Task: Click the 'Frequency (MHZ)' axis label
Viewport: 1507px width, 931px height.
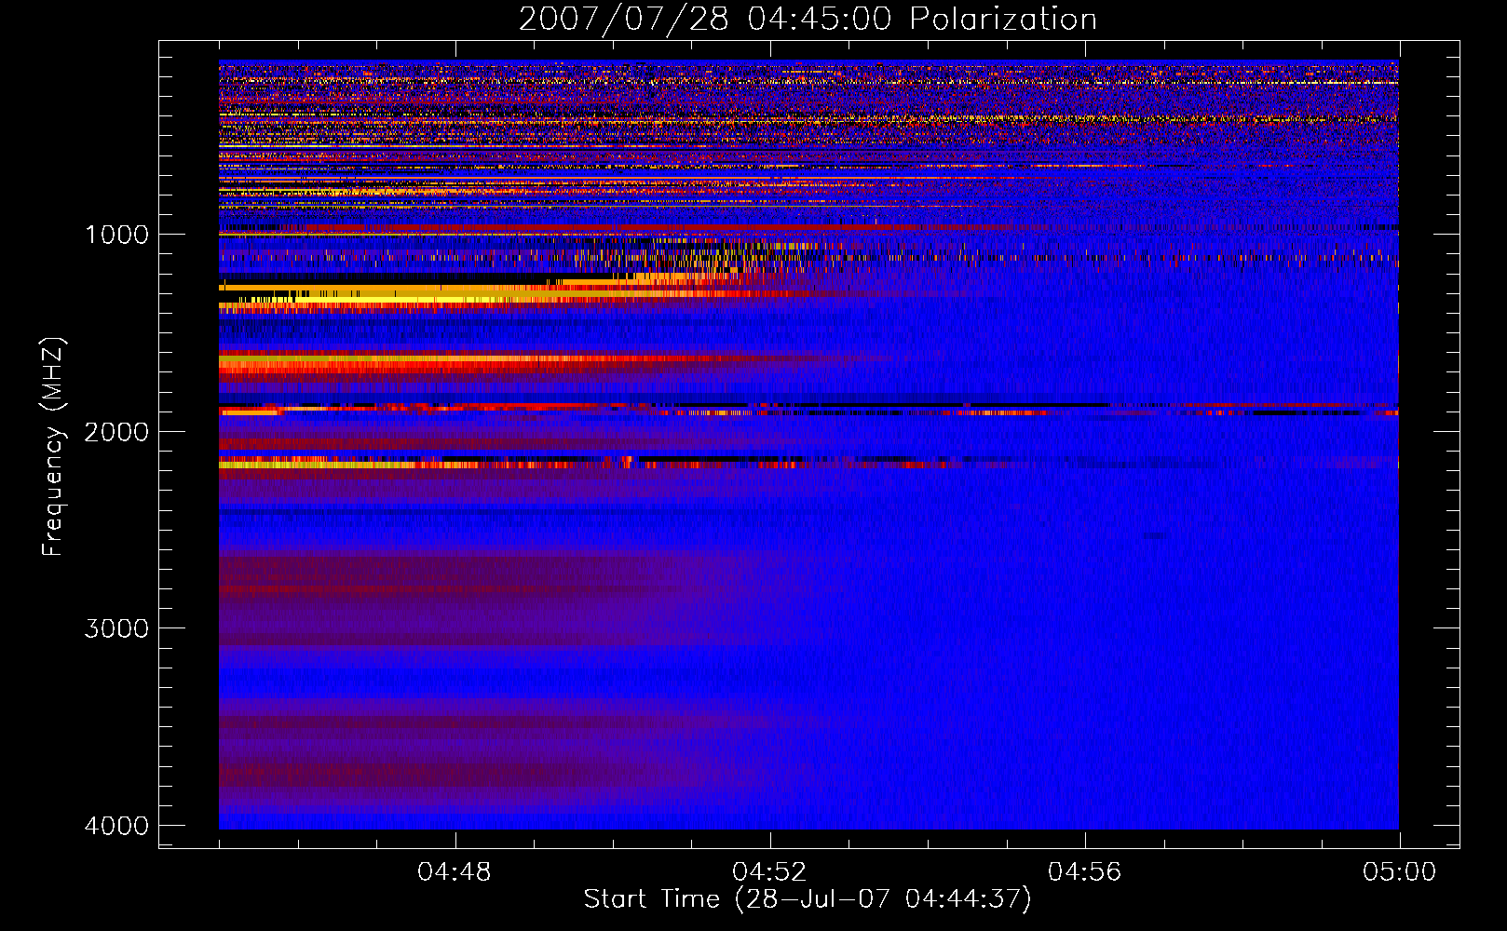Action: [53, 446]
